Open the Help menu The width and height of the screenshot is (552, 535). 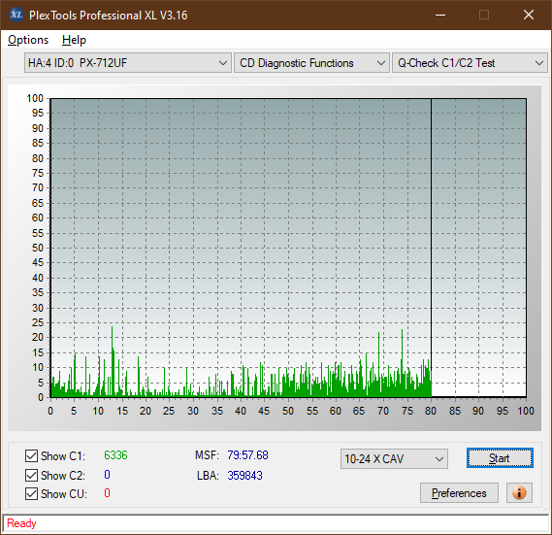tap(74, 40)
